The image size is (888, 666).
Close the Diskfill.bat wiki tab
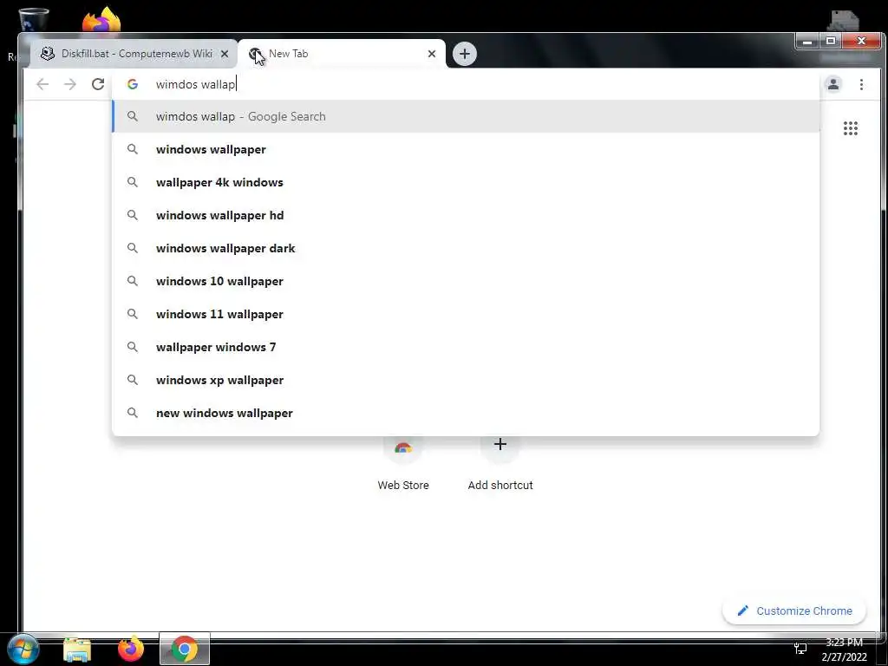[225, 54]
